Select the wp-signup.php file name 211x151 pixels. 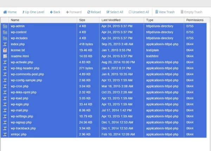(x=21, y=122)
